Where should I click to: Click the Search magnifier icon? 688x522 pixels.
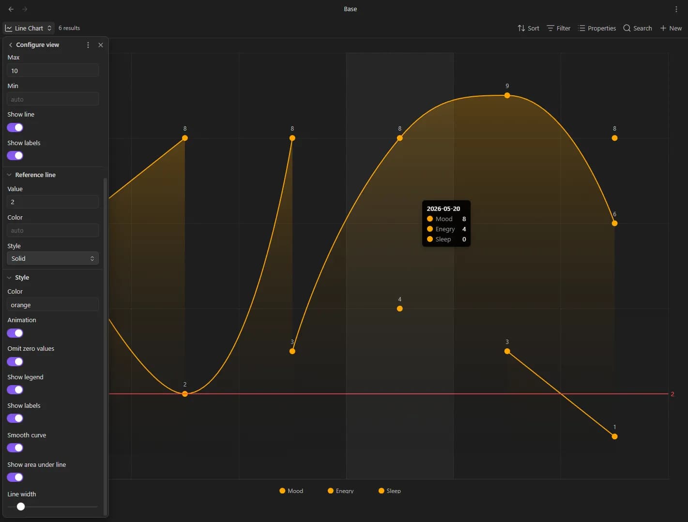pos(627,28)
